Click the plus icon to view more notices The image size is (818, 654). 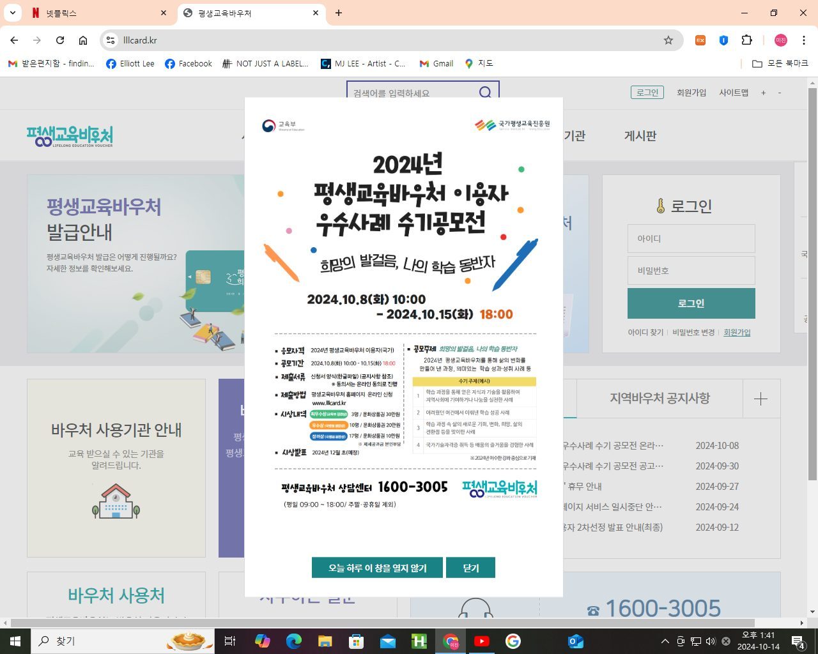760,399
